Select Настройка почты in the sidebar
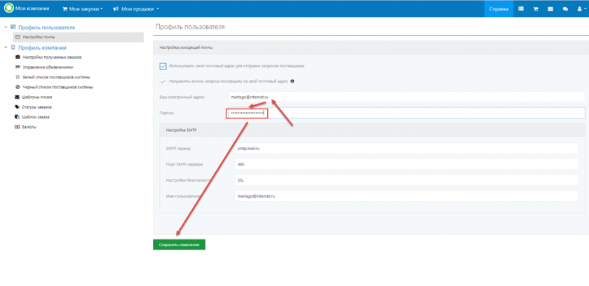The image size is (589, 286). [39, 37]
